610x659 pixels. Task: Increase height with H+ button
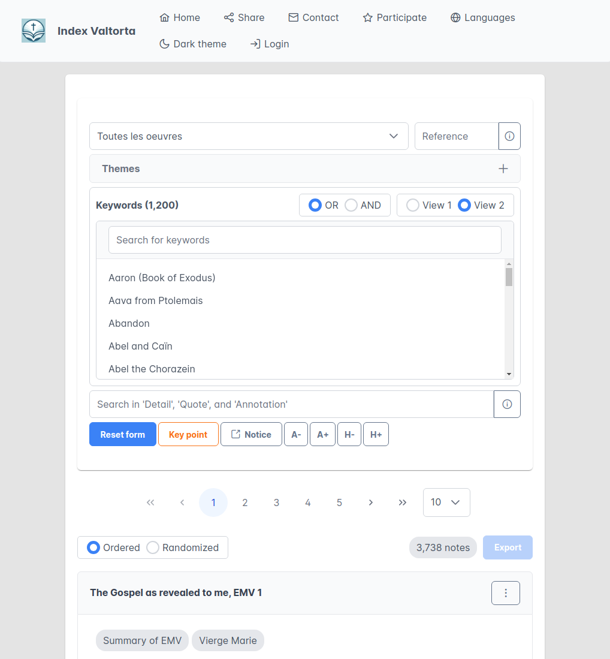point(376,435)
